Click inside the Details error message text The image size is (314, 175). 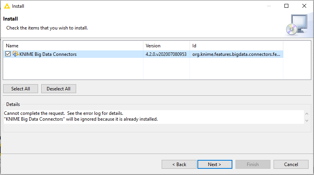[x=81, y=116]
